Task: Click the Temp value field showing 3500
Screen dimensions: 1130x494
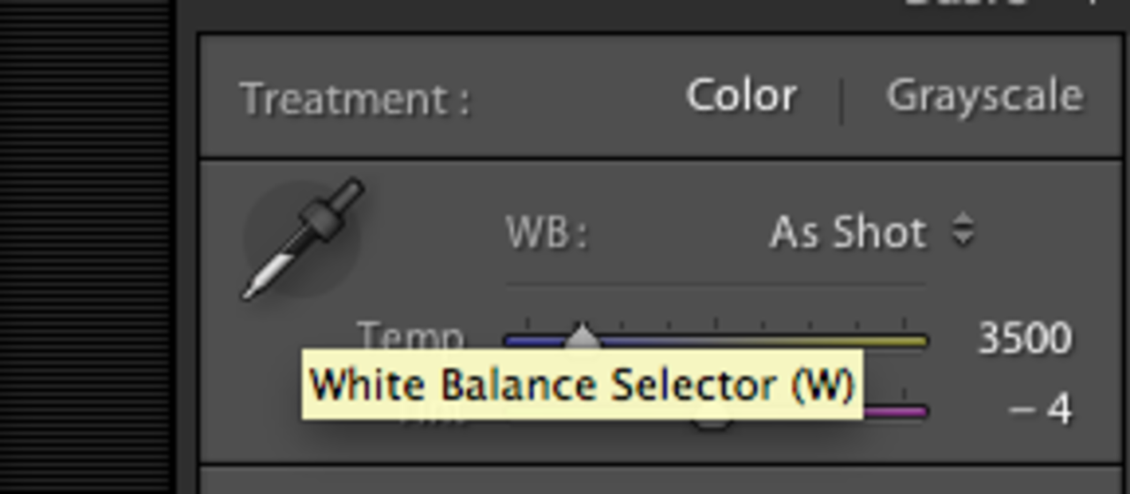Action: [1024, 338]
